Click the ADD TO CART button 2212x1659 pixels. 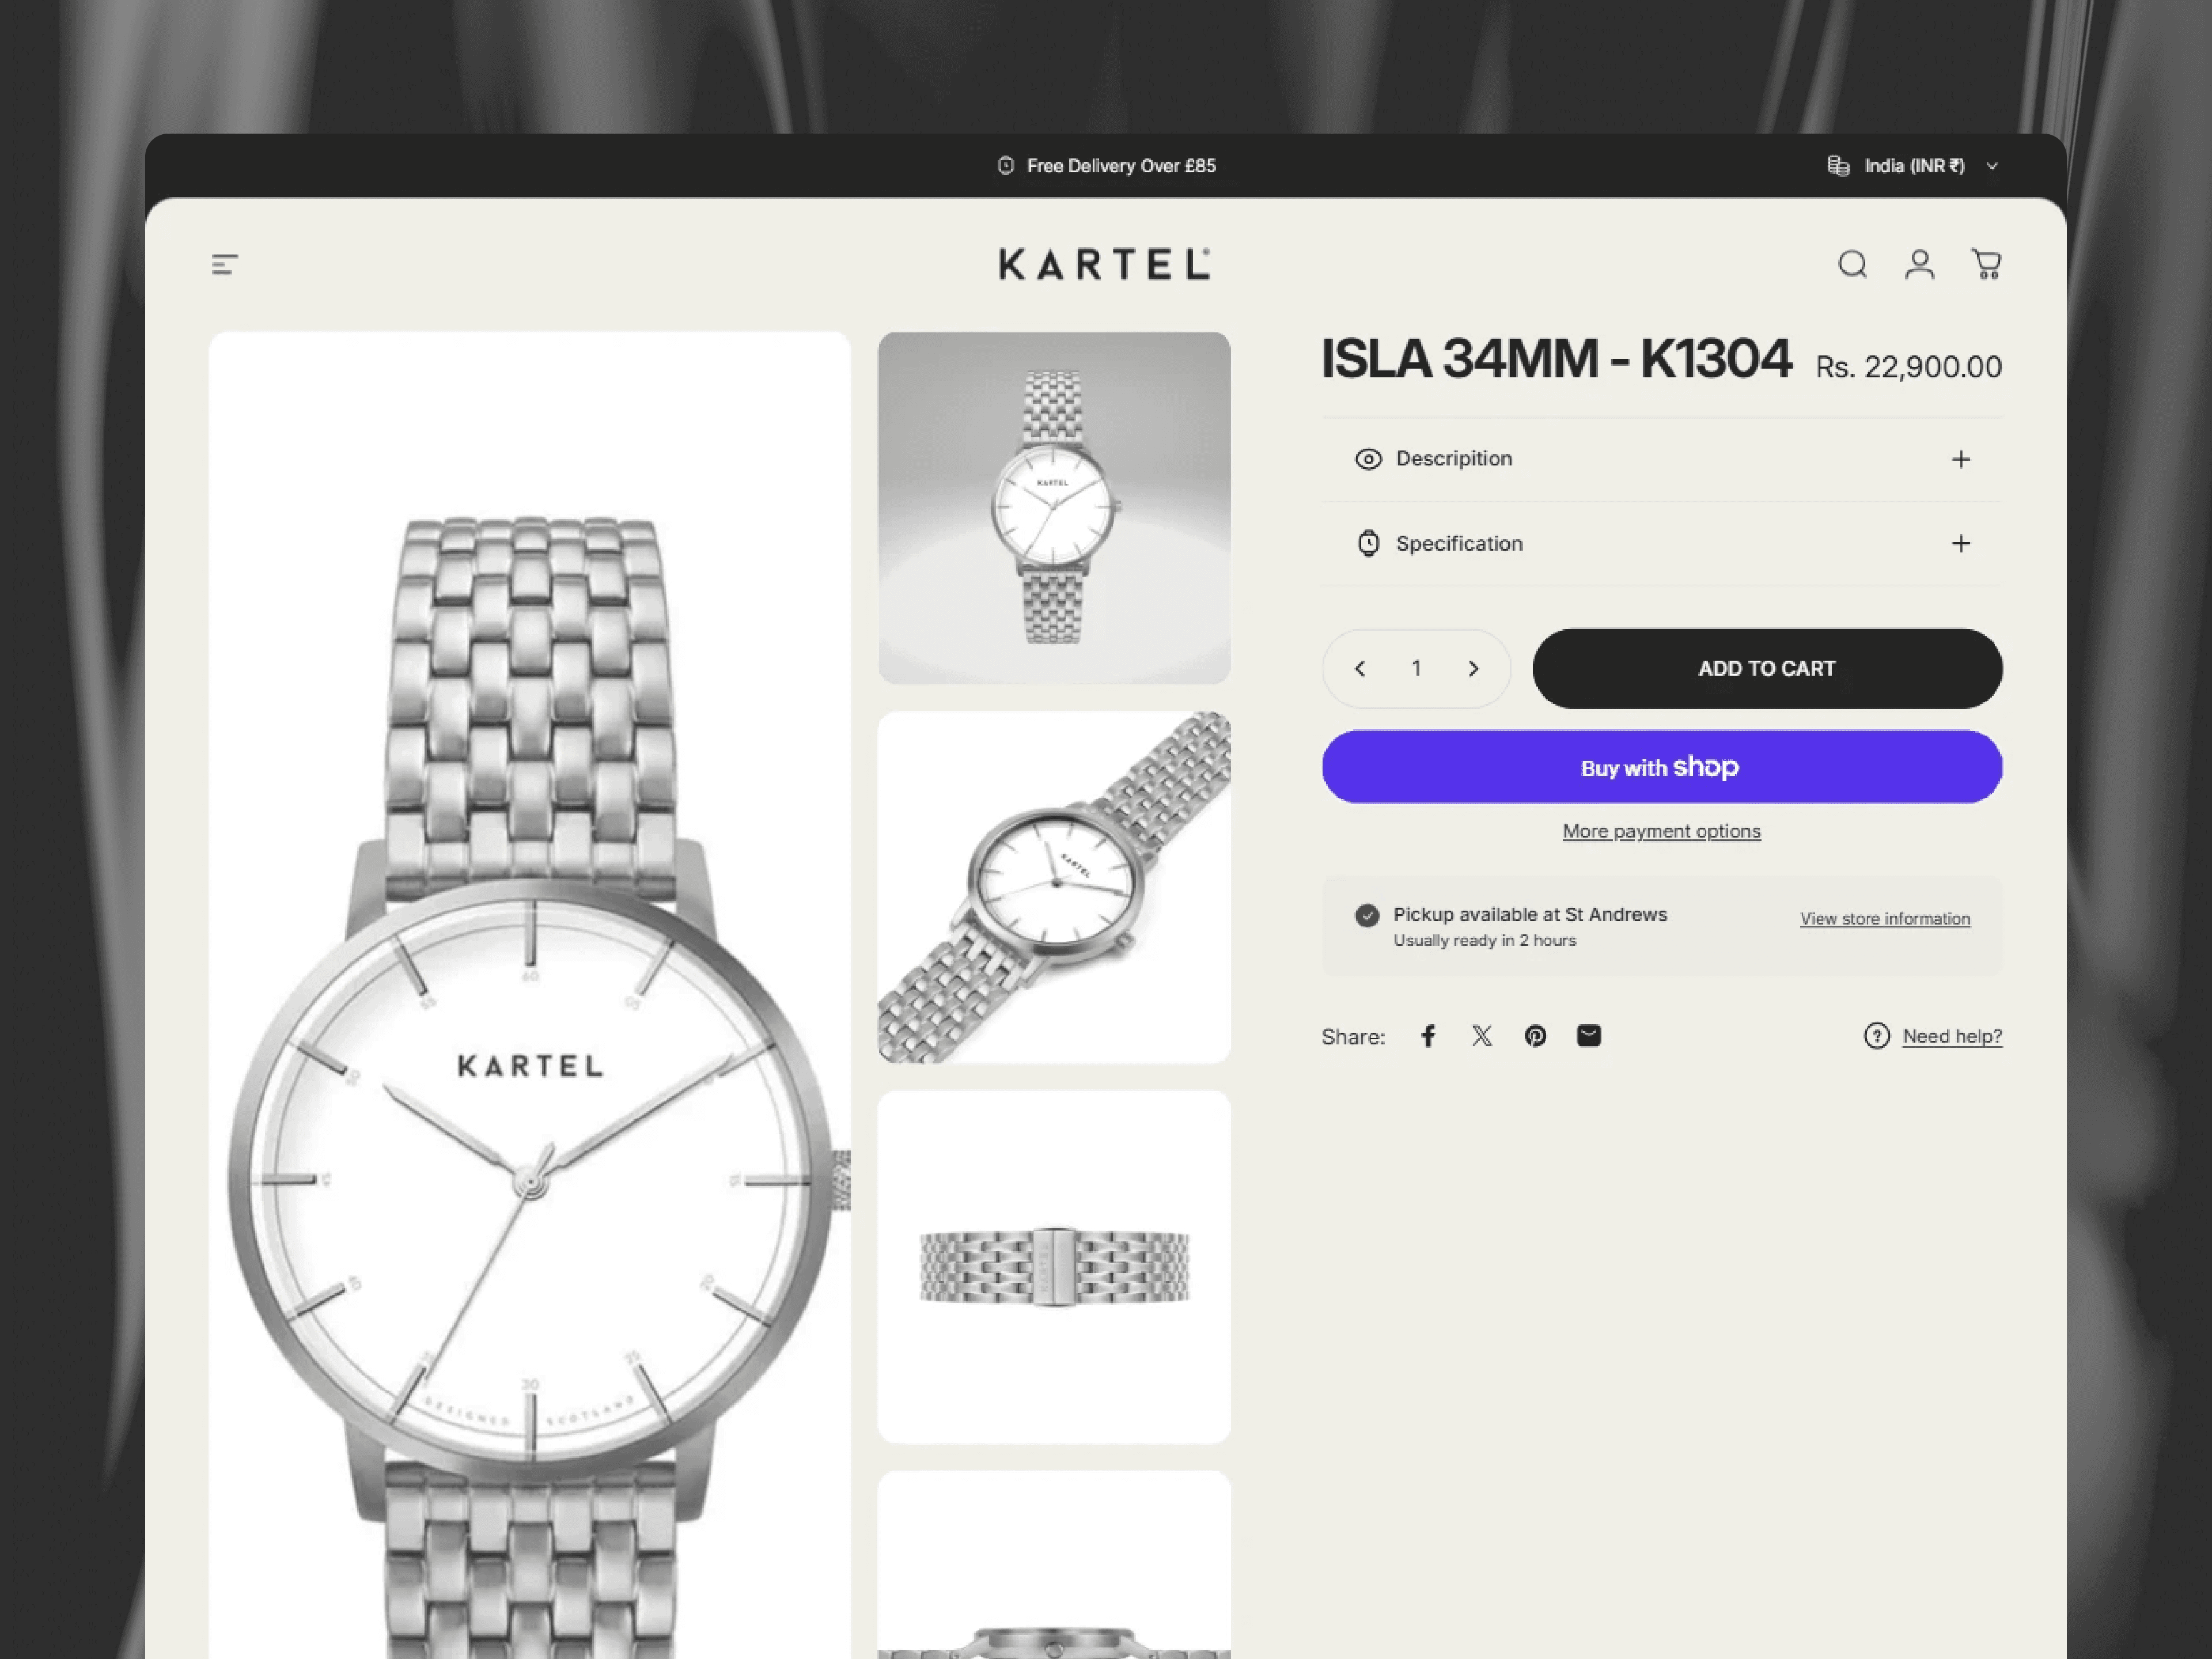pyautogui.click(x=1767, y=669)
